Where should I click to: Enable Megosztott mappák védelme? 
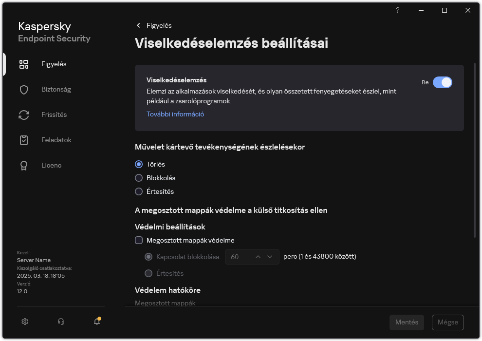click(139, 240)
